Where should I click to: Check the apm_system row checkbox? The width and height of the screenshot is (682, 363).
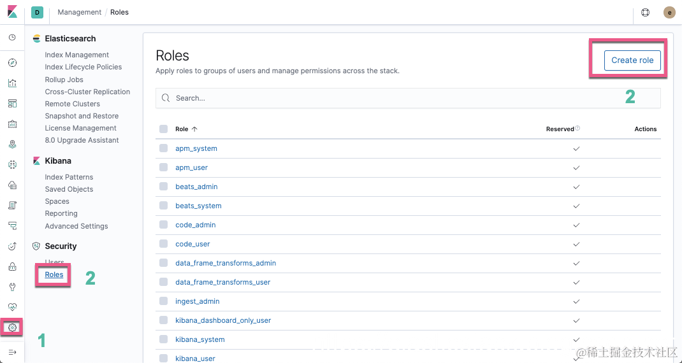(x=164, y=148)
